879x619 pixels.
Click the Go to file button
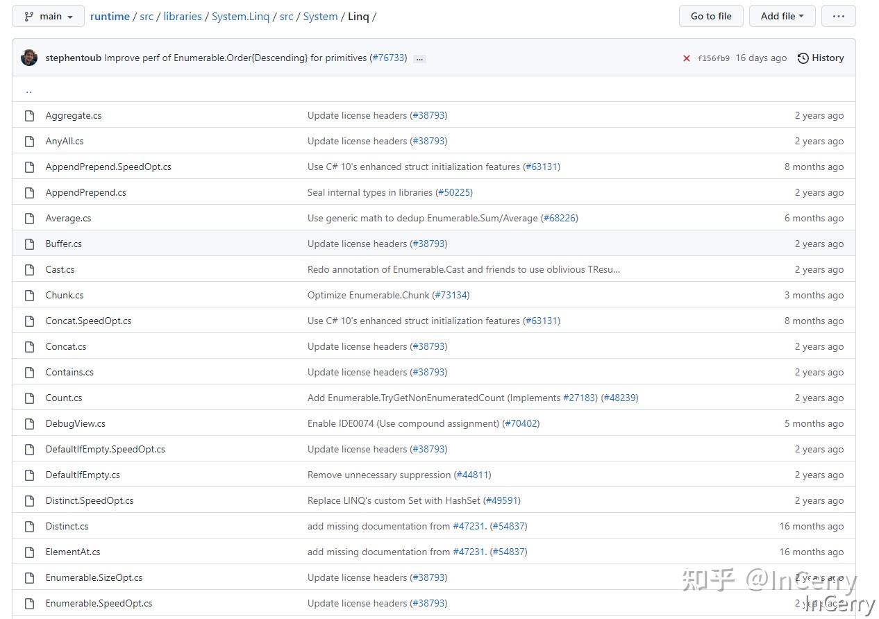pos(710,15)
